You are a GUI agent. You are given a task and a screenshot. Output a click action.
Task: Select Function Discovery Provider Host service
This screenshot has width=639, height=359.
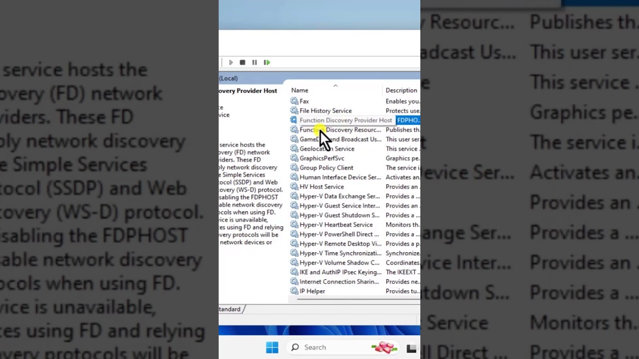[345, 120]
